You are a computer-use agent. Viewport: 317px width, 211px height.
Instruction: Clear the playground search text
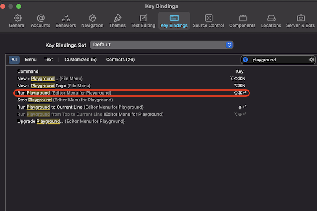pyautogui.click(x=311, y=60)
